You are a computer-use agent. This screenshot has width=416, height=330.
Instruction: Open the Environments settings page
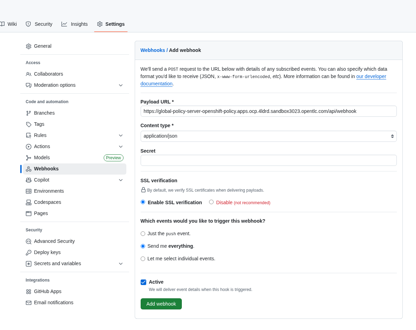75,191
